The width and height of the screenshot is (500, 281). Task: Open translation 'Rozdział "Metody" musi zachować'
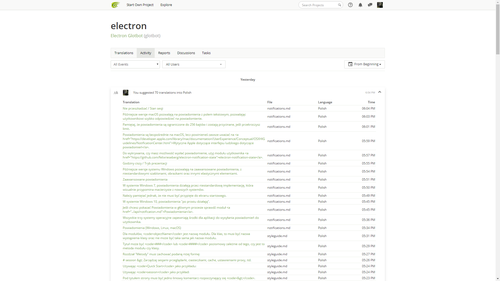(x=161, y=254)
